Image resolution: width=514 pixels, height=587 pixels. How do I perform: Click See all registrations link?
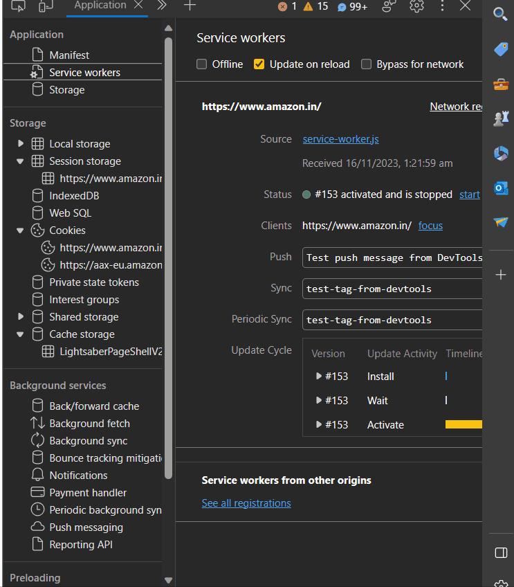click(246, 503)
